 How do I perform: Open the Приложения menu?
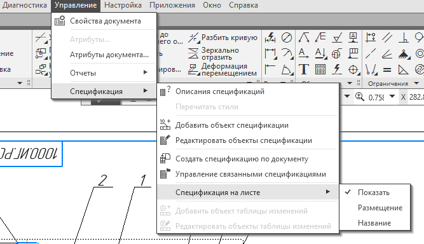tap(172, 5)
